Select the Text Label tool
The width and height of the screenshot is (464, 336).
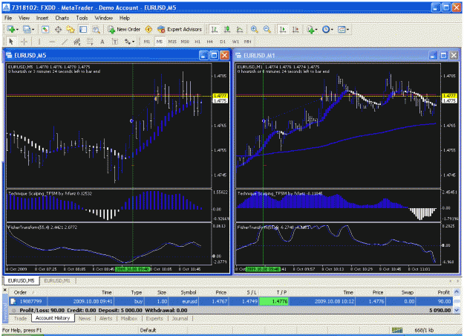point(115,42)
